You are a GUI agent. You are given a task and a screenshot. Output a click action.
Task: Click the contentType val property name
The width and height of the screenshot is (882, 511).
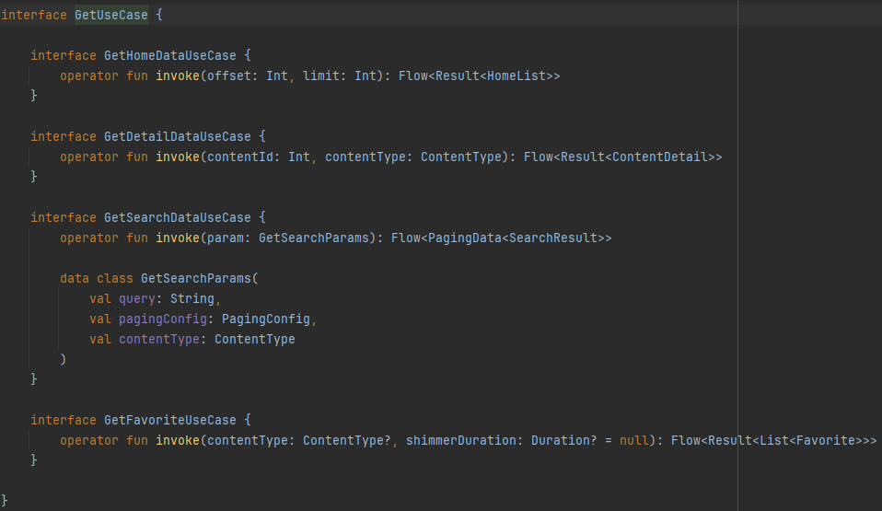(x=158, y=340)
